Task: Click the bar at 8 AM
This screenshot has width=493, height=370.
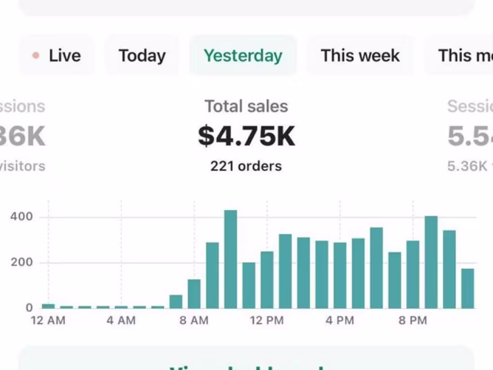Action: 194,294
